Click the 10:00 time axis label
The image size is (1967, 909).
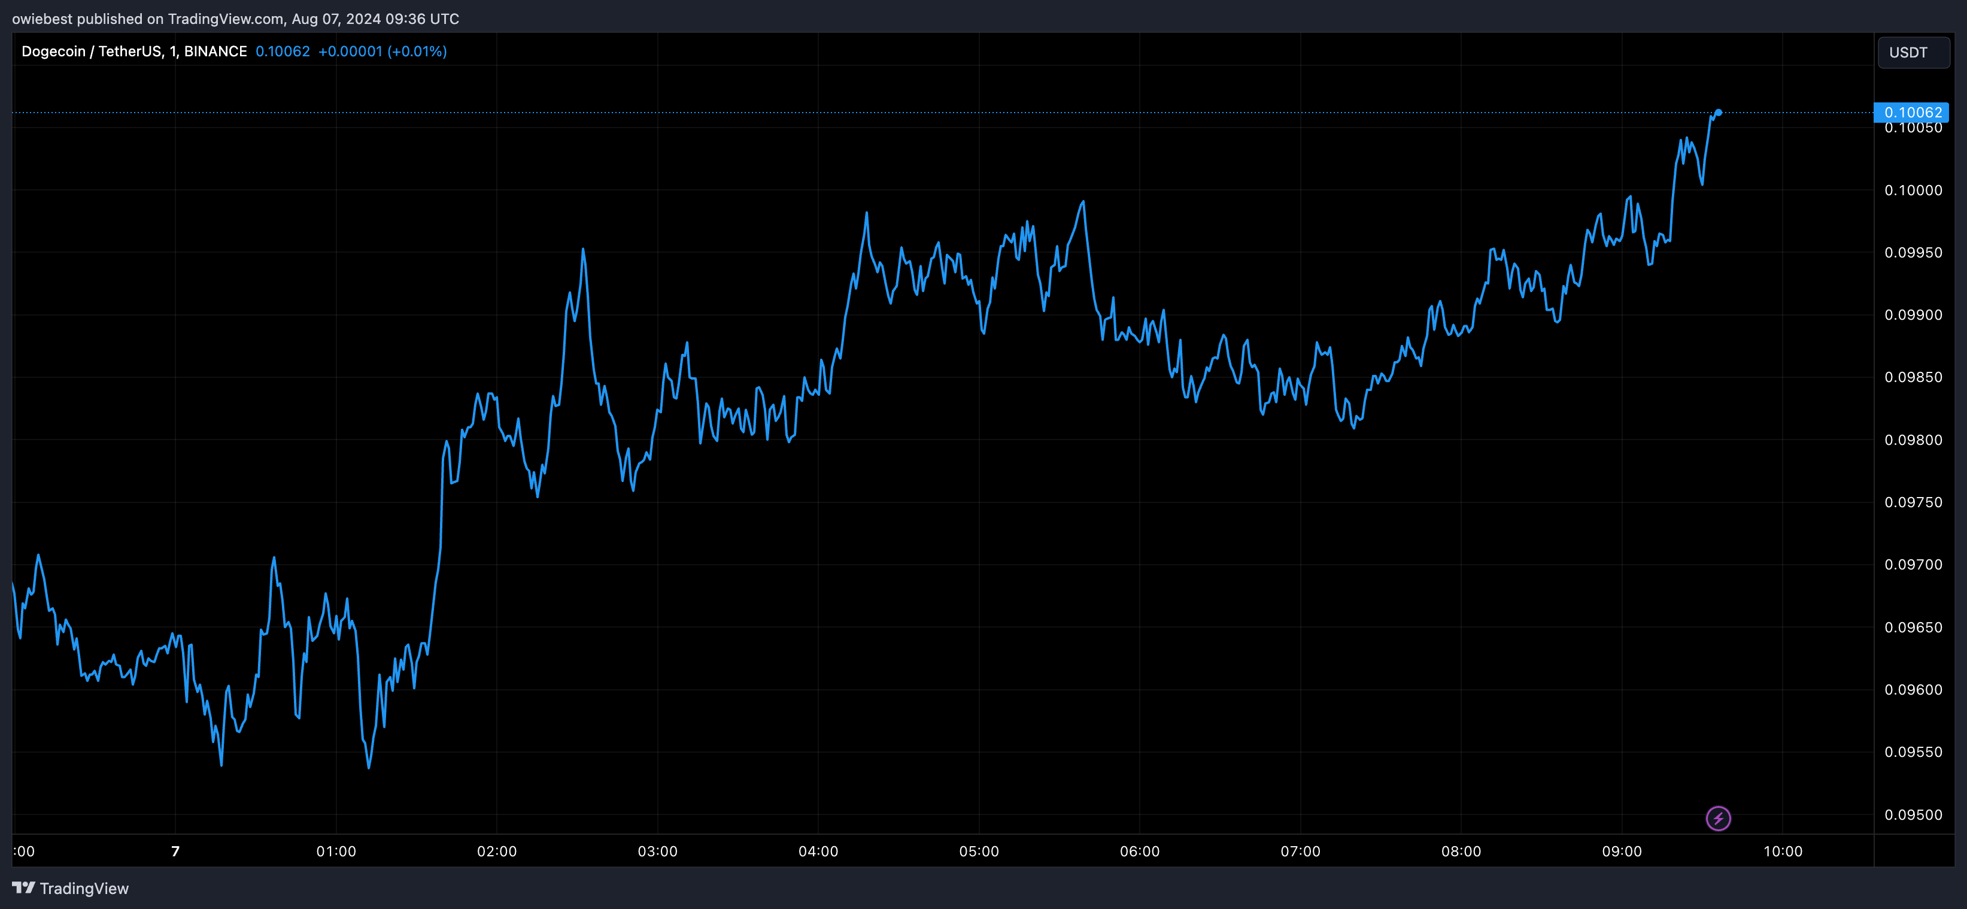[x=1783, y=851]
